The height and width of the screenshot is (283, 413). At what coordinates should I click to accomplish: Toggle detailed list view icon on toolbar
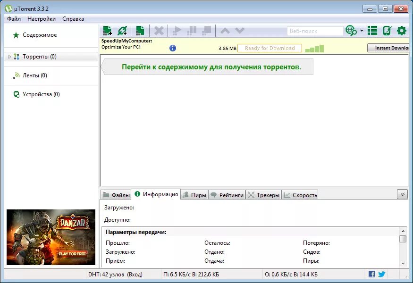(x=372, y=30)
